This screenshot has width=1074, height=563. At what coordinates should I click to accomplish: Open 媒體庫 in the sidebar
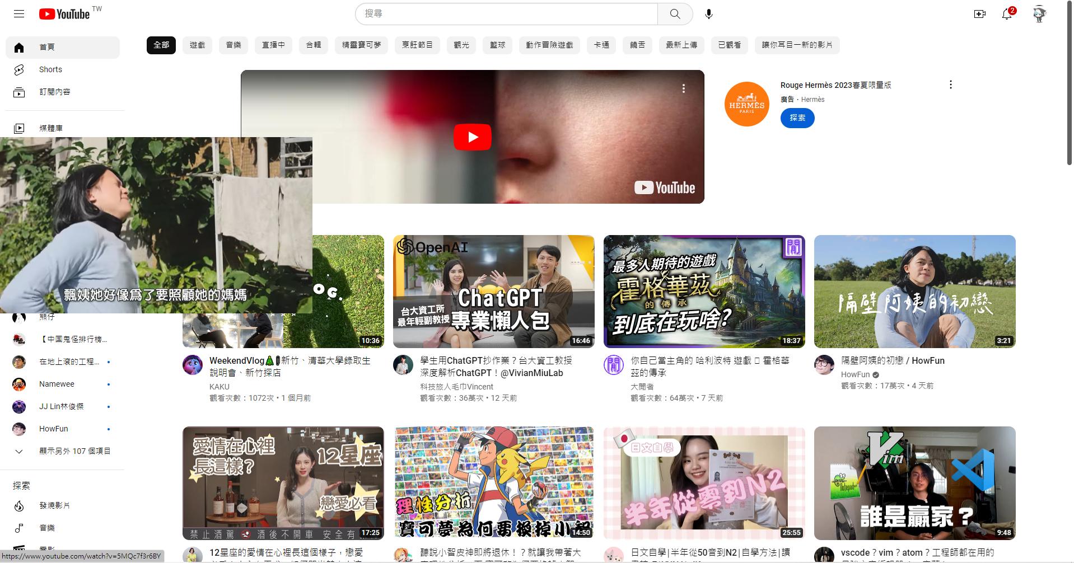(x=63, y=128)
